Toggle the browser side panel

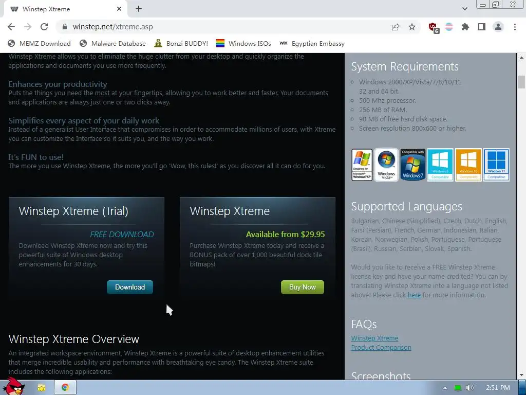tap(482, 27)
